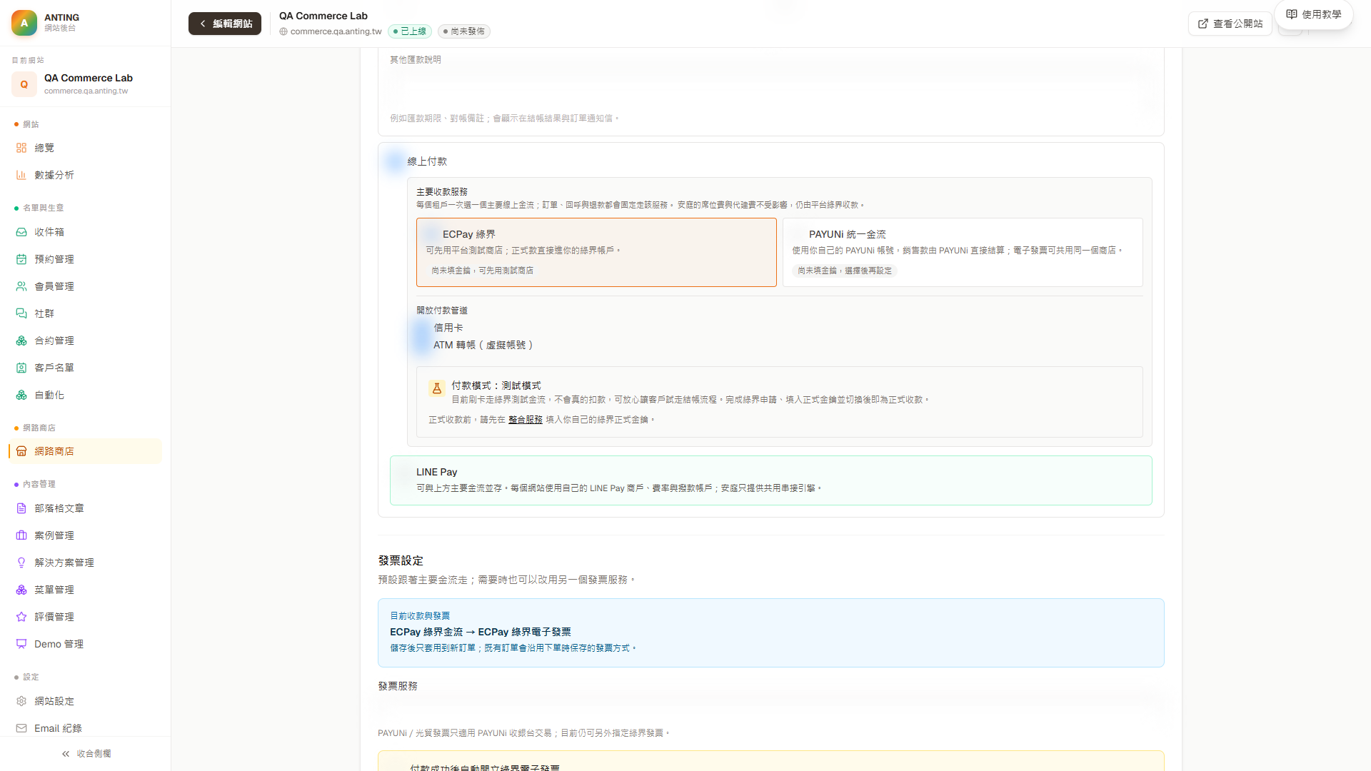
Task: Click the 尚未發佈 status badge
Action: point(464,31)
